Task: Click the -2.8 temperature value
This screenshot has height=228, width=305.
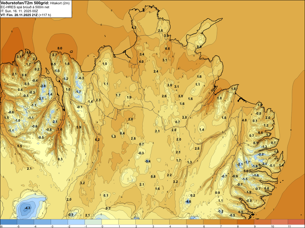Action: [x=43, y=86]
